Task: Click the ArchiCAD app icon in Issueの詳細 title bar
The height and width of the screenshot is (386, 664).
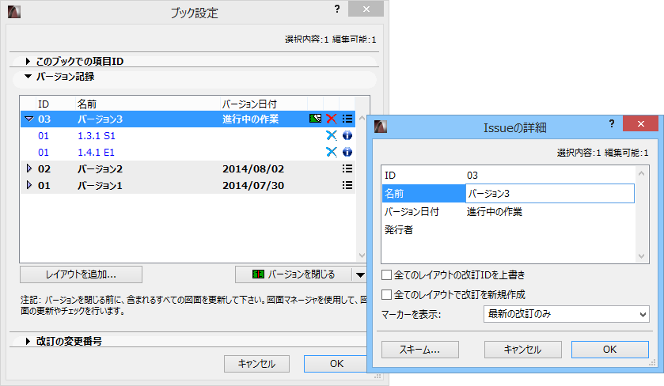Action: (x=380, y=126)
